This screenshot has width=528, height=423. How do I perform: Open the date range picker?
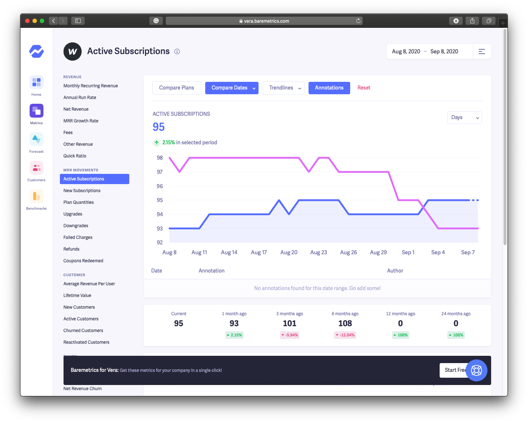point(430,52)
